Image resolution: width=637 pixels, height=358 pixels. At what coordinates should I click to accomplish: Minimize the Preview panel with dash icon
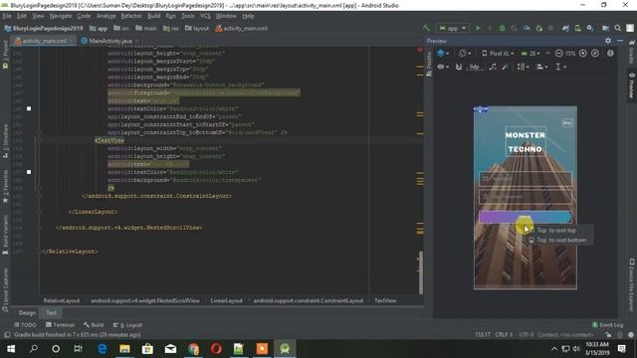[x=620, y=41]
